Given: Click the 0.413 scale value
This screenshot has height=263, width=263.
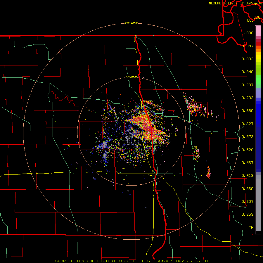Looking at the screenshot, I should [248, 175].
